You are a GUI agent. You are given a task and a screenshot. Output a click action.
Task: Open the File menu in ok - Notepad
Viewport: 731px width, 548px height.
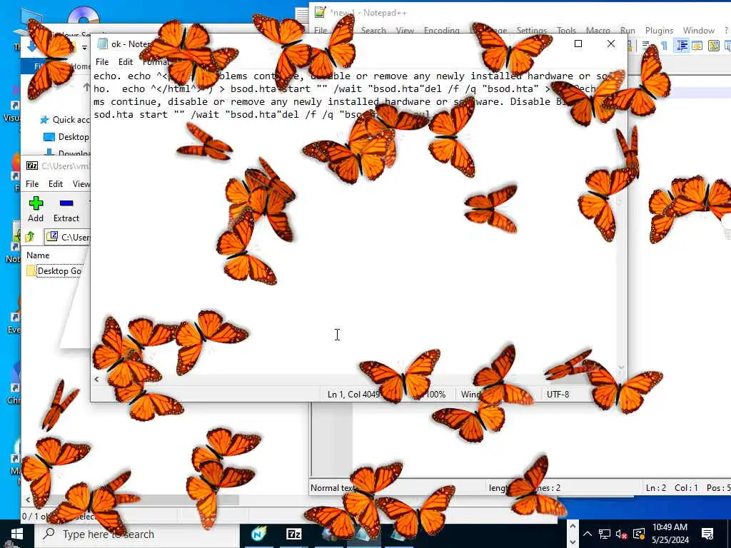pos(102,61)
